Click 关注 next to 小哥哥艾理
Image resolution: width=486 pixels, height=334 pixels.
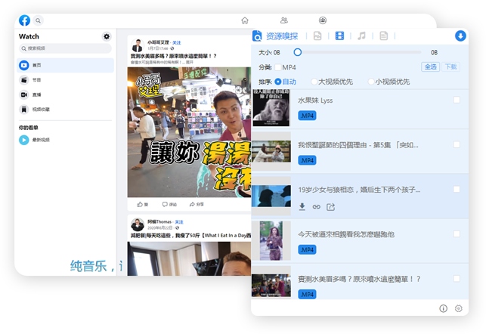coord(177,43)
